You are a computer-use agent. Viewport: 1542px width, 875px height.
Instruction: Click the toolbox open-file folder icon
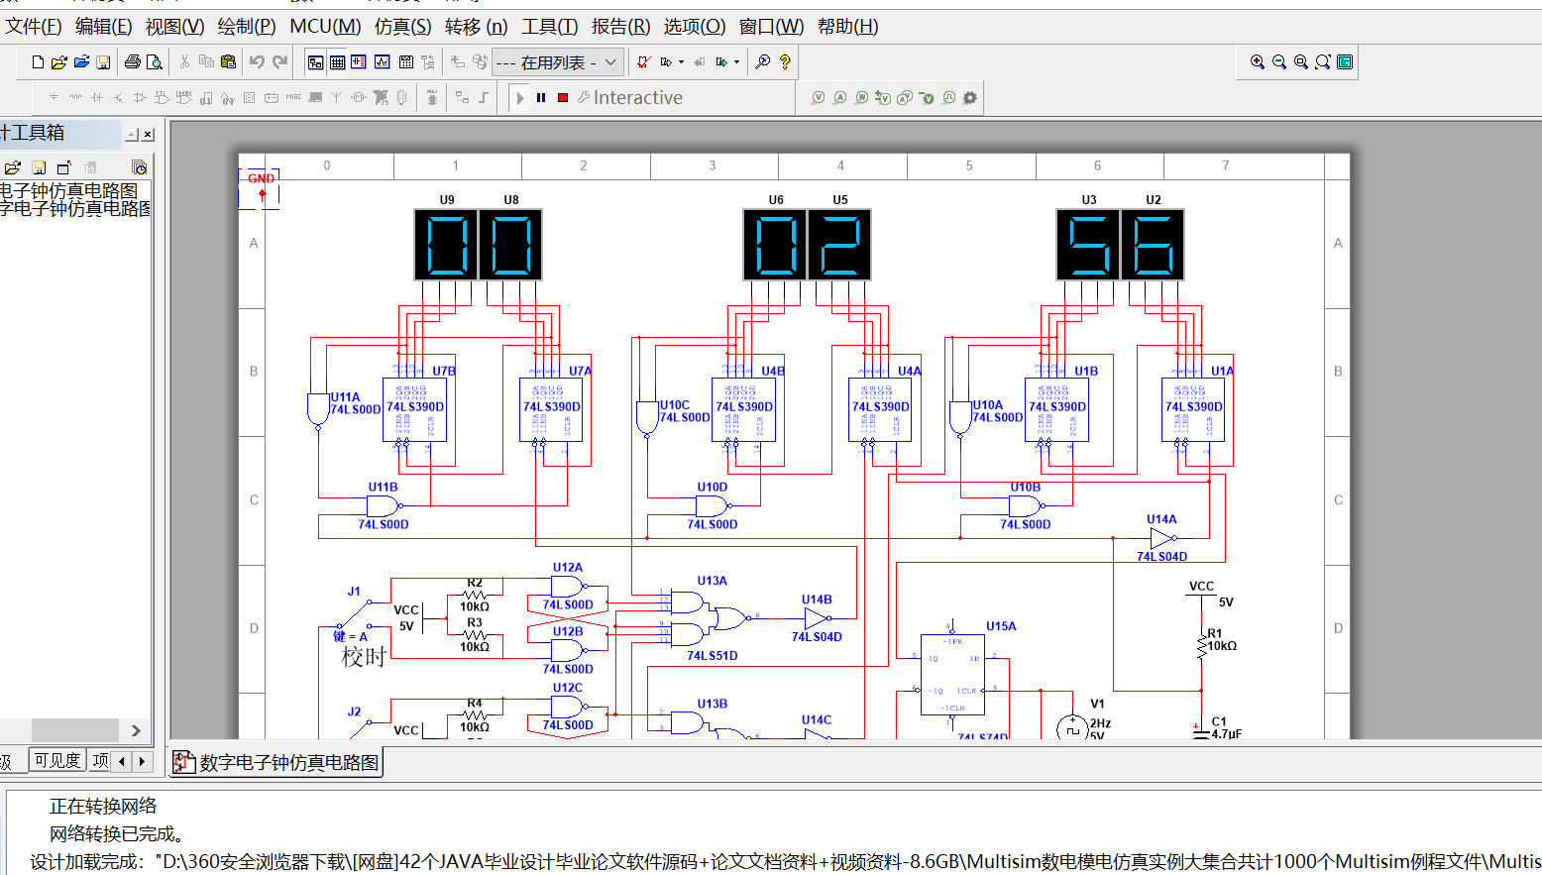(12, 167)
